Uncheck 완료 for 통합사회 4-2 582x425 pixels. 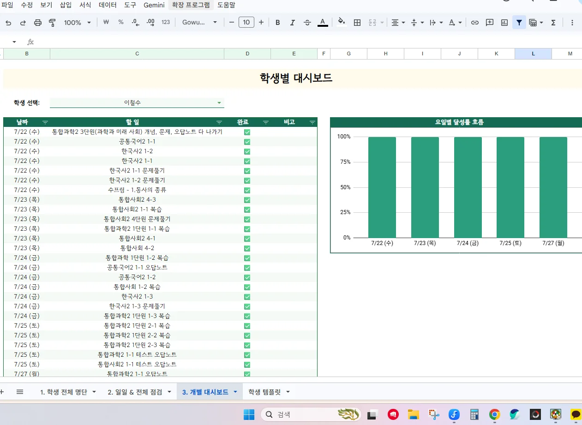pyautogui.click(x=247, y=248)
